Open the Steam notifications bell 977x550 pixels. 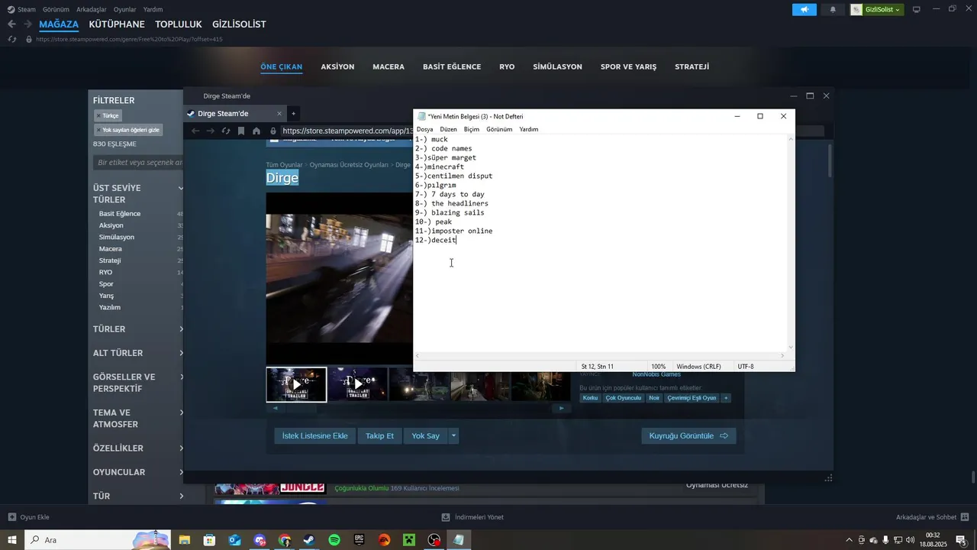pyautogui.click(x=833, y=9)
